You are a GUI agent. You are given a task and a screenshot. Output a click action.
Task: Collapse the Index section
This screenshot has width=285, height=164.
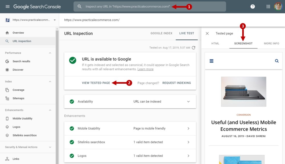tap(50, 81)
